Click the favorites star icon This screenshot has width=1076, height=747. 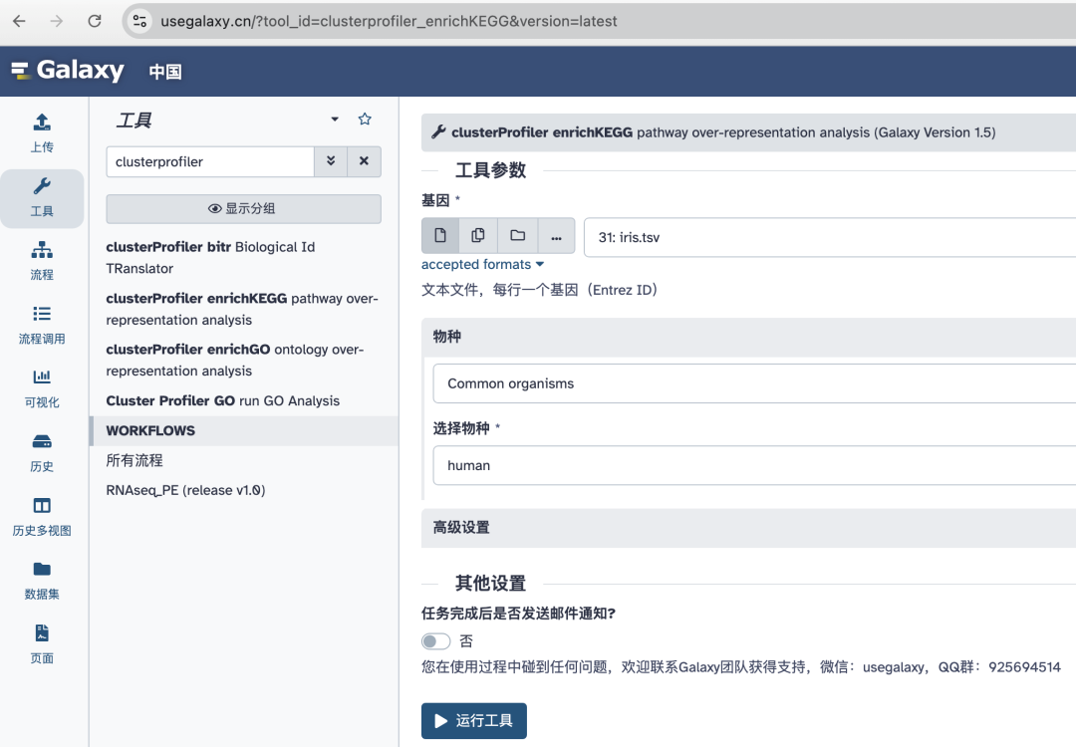click(365, 120)
